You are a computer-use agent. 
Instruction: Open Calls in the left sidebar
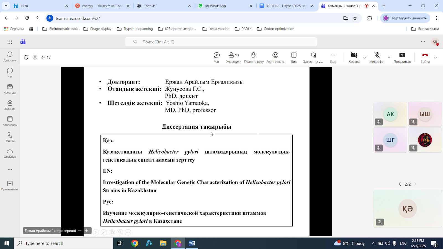[x=10, y=137]
